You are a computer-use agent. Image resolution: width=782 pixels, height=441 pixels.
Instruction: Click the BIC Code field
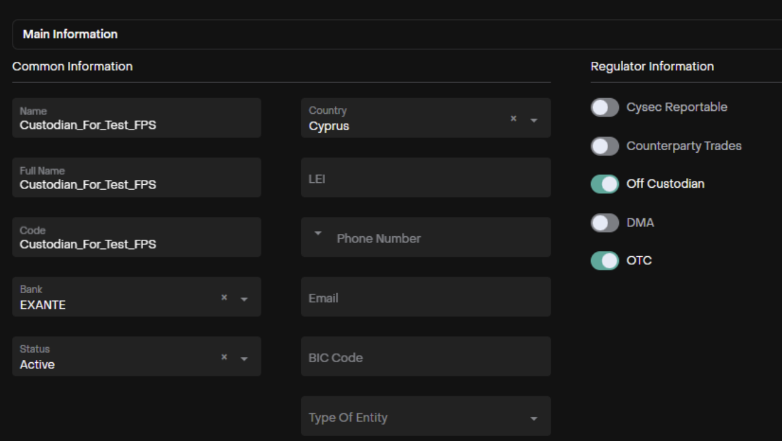pyautogui.click(x=426, y=357)
